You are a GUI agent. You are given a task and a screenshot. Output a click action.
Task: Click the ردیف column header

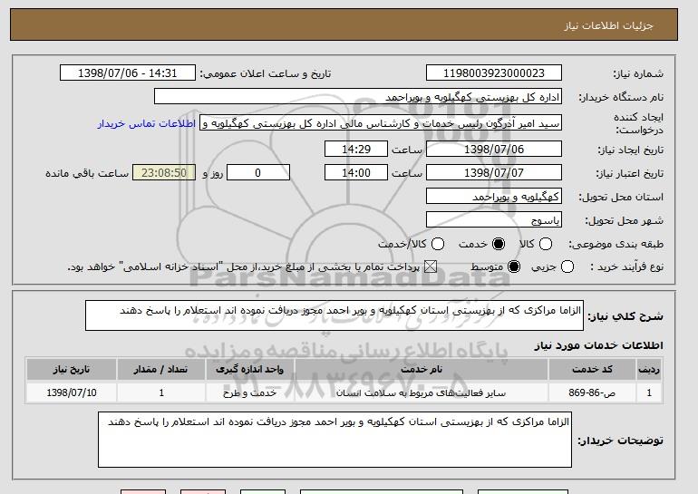coord(649,370)
